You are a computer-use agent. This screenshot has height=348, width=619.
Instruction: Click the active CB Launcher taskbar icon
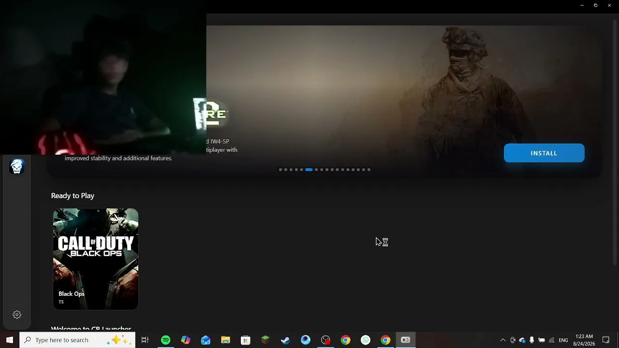coord(405,340)
